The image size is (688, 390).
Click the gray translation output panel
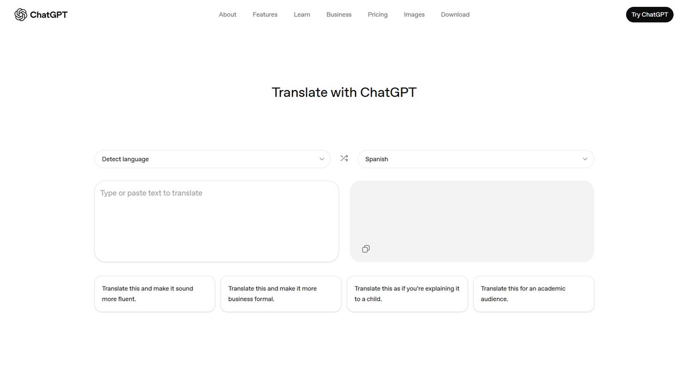(472, 222)
